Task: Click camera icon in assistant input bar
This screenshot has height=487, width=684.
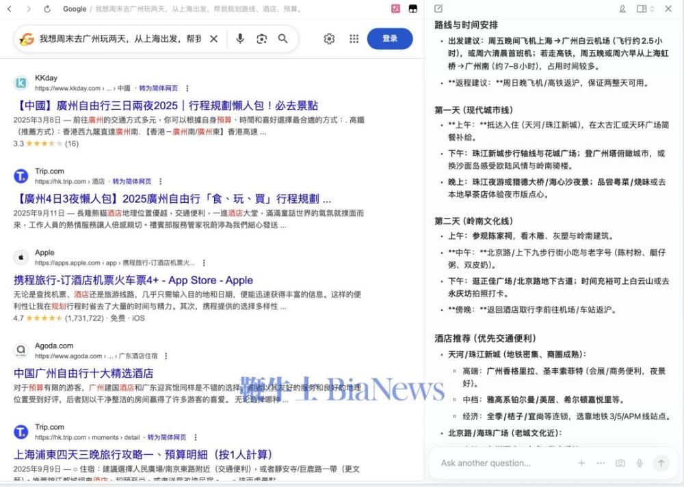Action: 620,463
